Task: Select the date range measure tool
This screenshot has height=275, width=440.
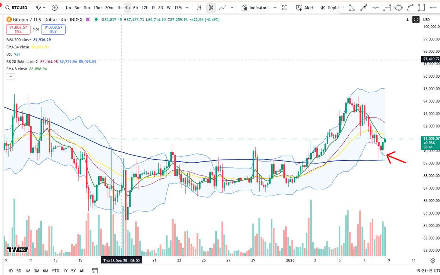Action: pyautogui.click(x=386, y=7)
